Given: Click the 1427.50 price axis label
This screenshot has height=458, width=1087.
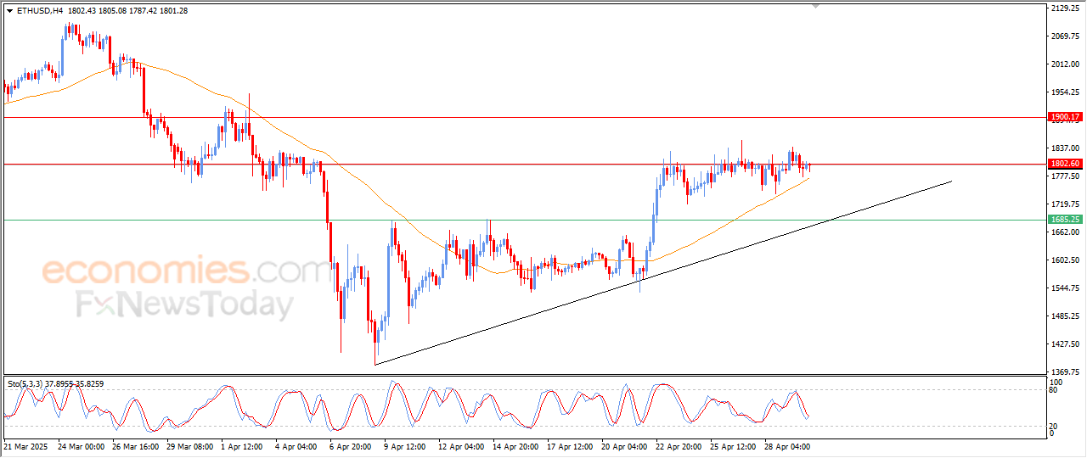Looking at the screenshot, I should pos(1064,344).
